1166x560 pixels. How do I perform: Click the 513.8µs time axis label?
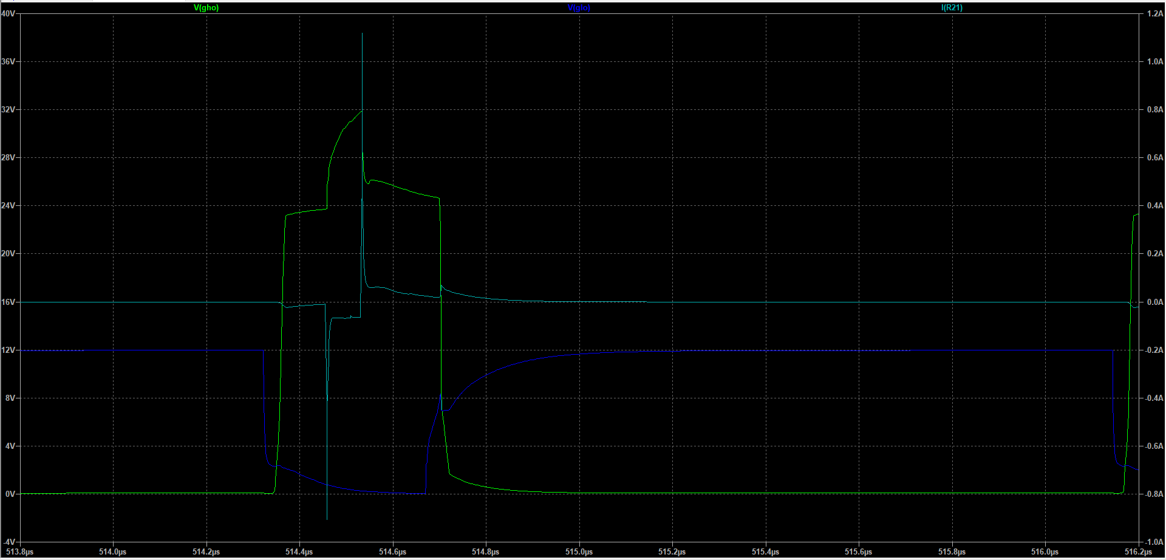point(19,551)
